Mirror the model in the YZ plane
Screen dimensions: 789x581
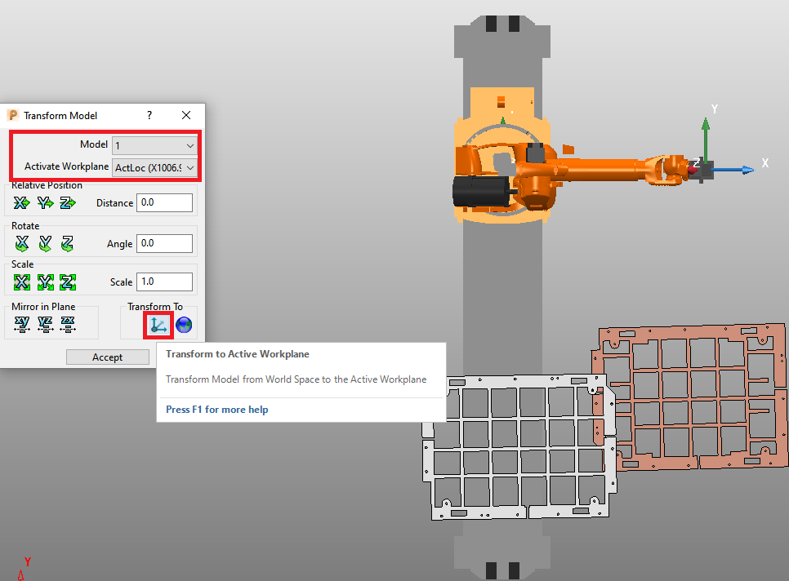46,324
